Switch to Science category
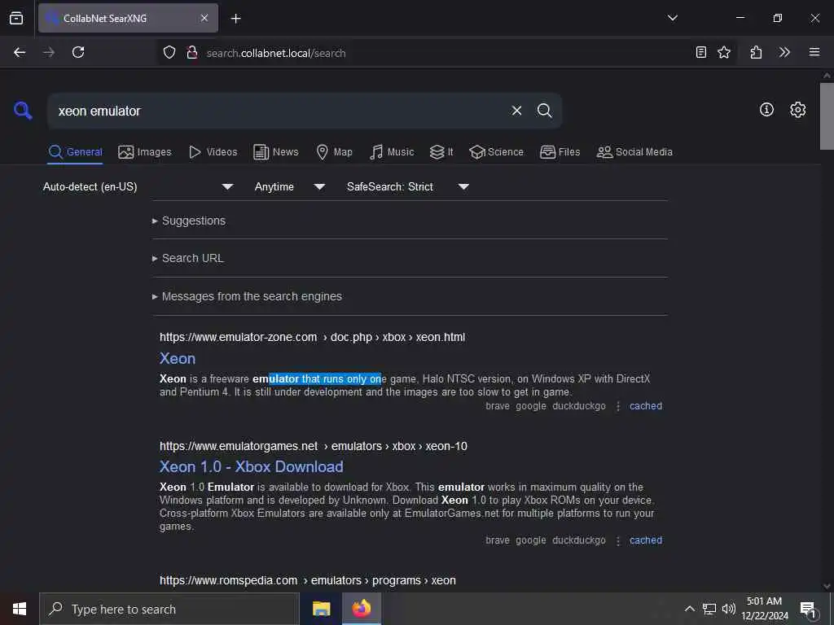The image size is (834, 625). pyautogui.click(x=496, y=152)
